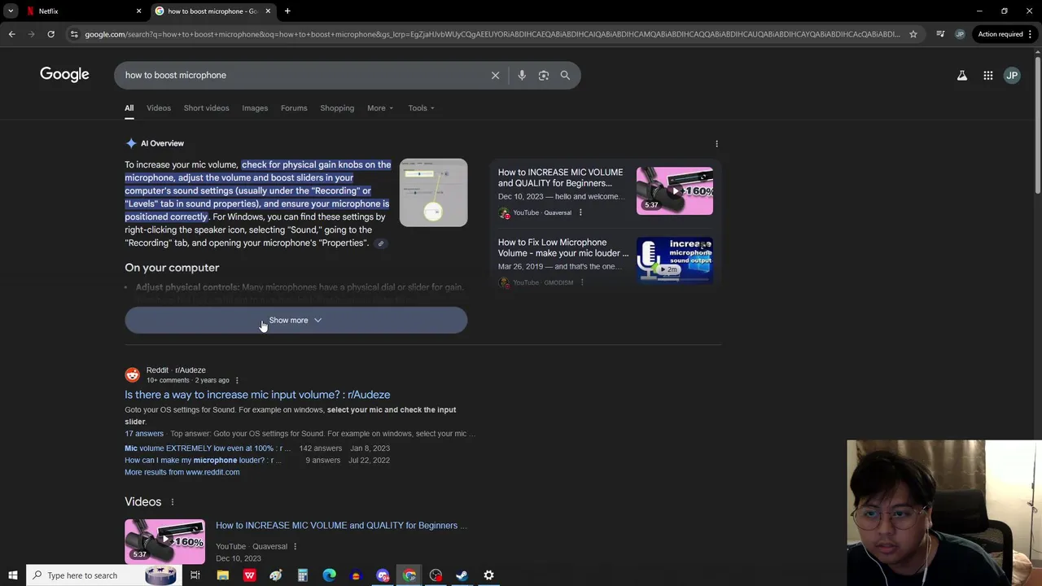Switch to Shopping results tab

pos(337,108)
